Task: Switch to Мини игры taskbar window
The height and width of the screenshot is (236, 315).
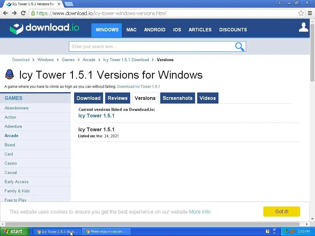Action: tap(106, 232)
